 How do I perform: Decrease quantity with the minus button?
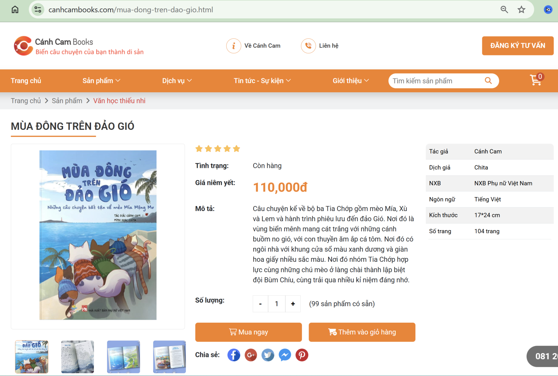[x=260, y=304]
